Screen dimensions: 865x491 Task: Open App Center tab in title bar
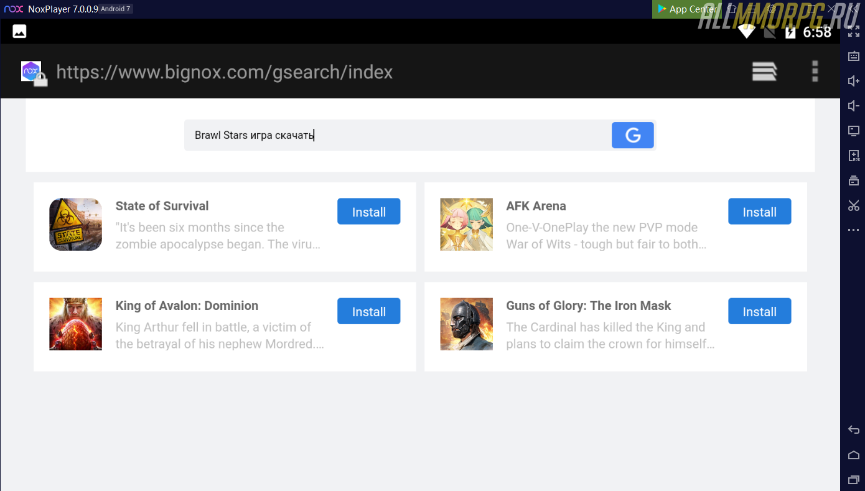coord(686,9)
